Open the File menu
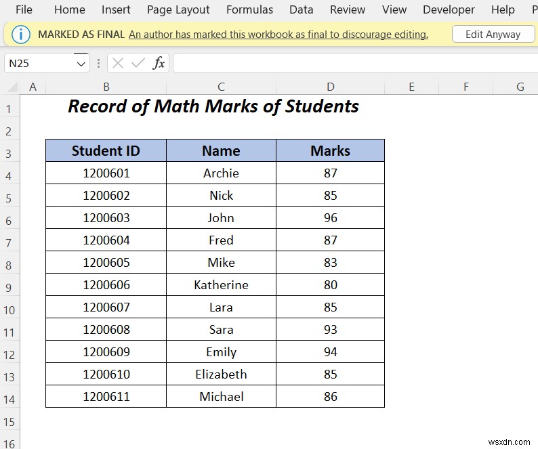Image resolution: width=538 pixels, height=449 pixels. click(x=24, y=9)
